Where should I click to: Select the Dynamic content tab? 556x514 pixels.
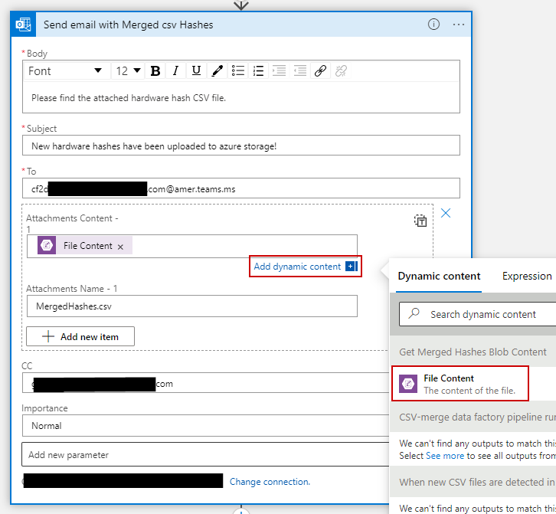[439, 277]
